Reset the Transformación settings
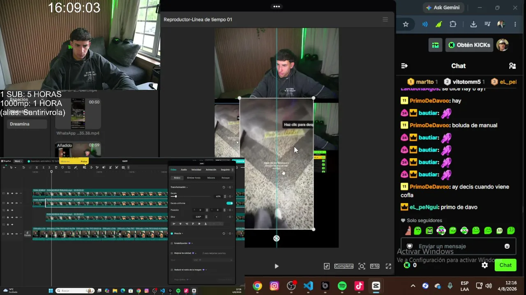Image resolution: width=526 pixels, height=295 pixels. click(x=224, y=187)
